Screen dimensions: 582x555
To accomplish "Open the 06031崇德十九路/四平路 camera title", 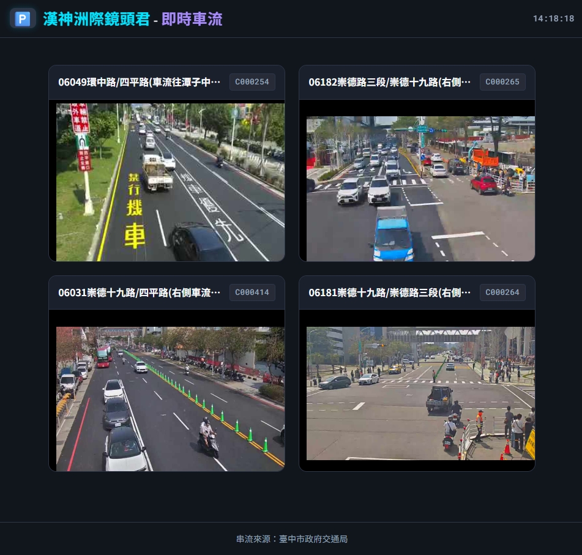I will point(139,292).
